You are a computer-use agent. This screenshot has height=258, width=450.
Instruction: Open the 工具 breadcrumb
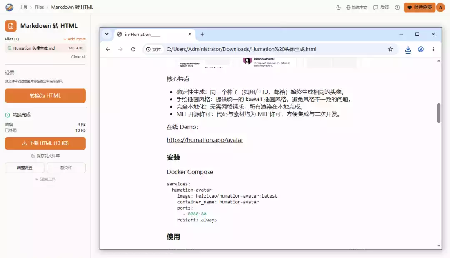click(x=23, y=7)
